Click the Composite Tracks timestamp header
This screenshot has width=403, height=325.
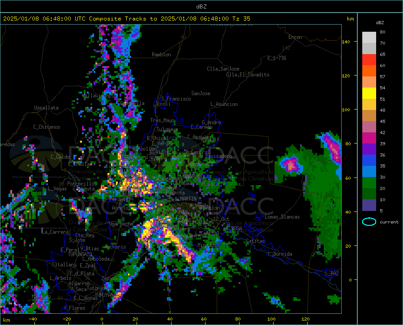(x=126, y=19)
